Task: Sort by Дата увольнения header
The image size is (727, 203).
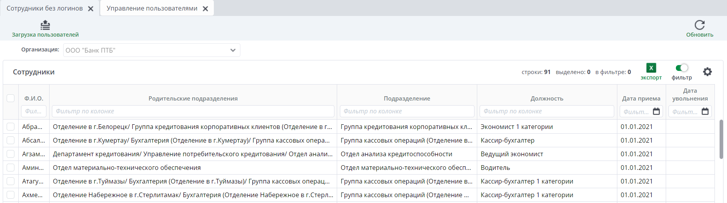Action: coord(690,95)
